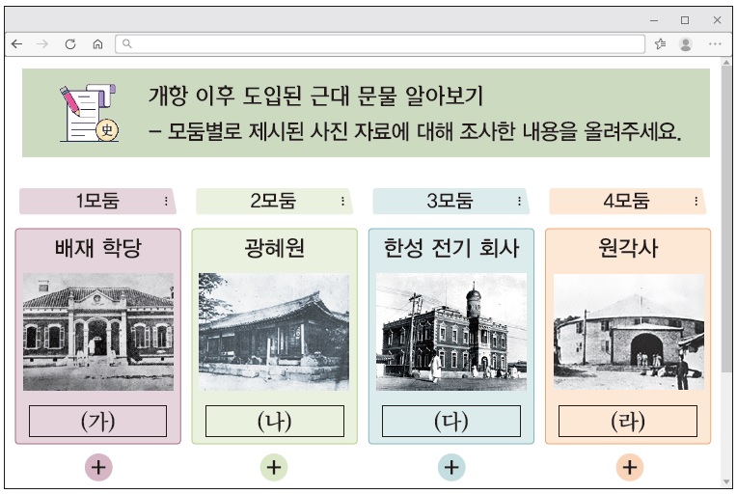The width and height of the screenshot is (737, 494).
Task: Open 3모둠 column options menu
Action: click(x=519, y=202)
